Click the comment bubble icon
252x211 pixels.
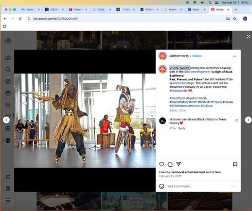pos(170,164)
